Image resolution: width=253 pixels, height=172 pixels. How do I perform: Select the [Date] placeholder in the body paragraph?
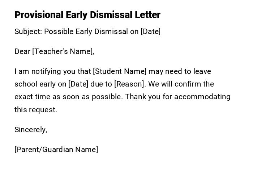[78, 84]
